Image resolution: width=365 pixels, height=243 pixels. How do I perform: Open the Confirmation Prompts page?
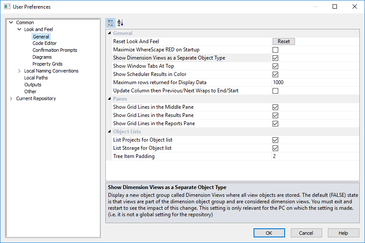pos(55,50)
